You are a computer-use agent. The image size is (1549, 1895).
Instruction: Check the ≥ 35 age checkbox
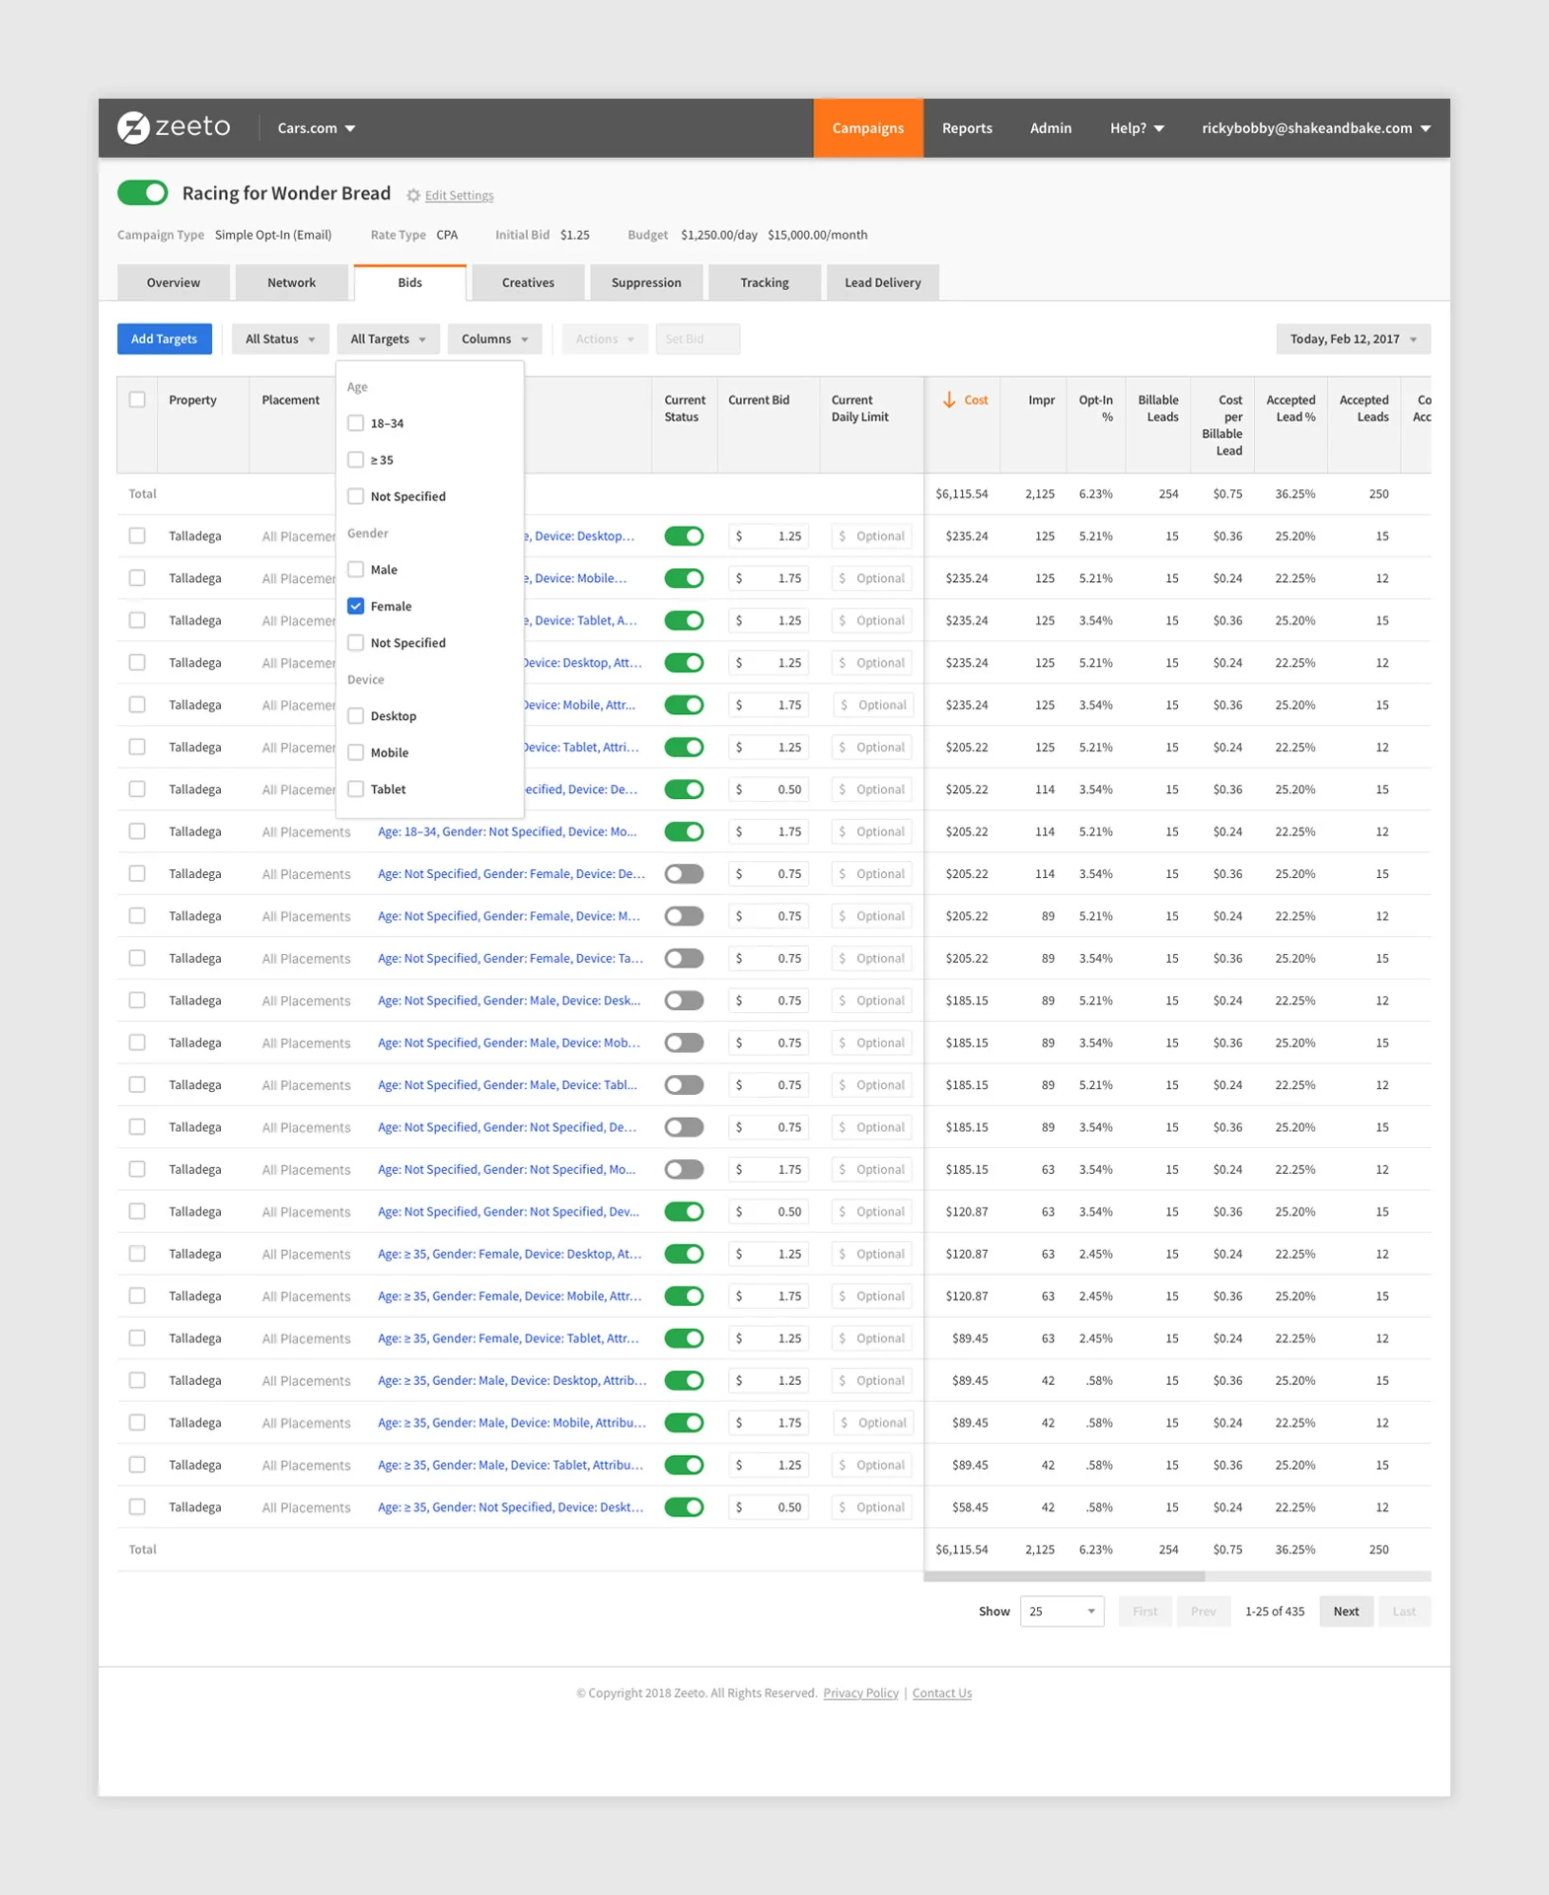(356, 460)
